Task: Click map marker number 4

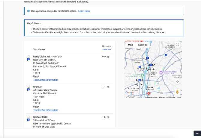Action: [166, 55]
